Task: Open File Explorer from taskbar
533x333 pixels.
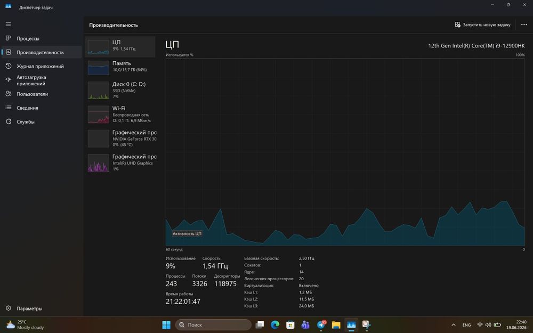Action: [x=336, y=325]
